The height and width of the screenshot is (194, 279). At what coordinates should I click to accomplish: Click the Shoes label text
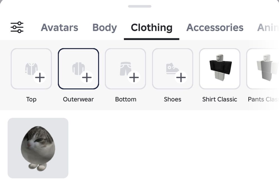(173, 99)
